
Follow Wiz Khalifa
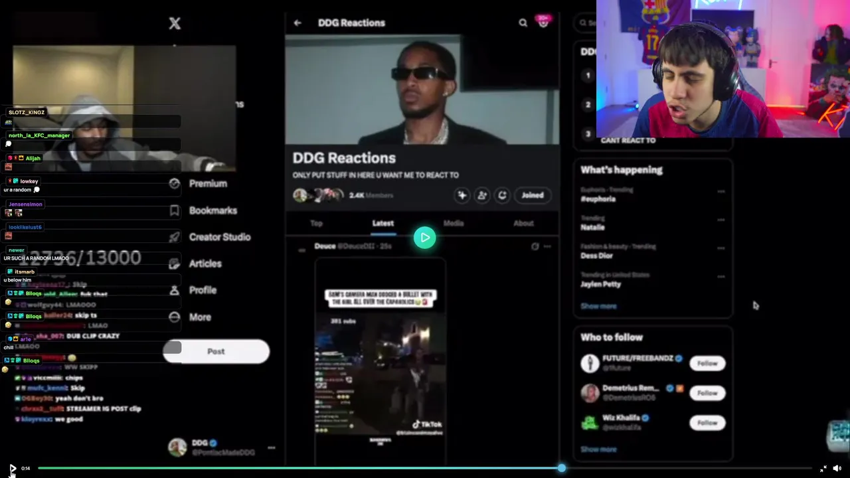(x=707, y=422)
